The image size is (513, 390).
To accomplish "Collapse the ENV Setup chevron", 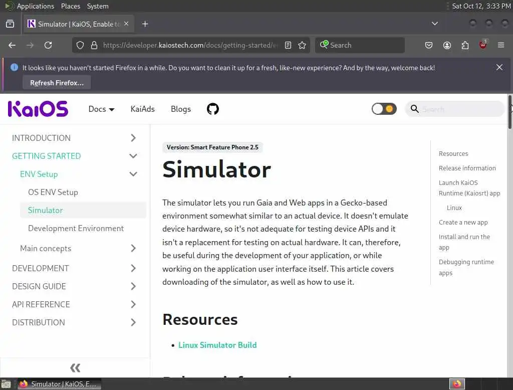I will 133,174.
